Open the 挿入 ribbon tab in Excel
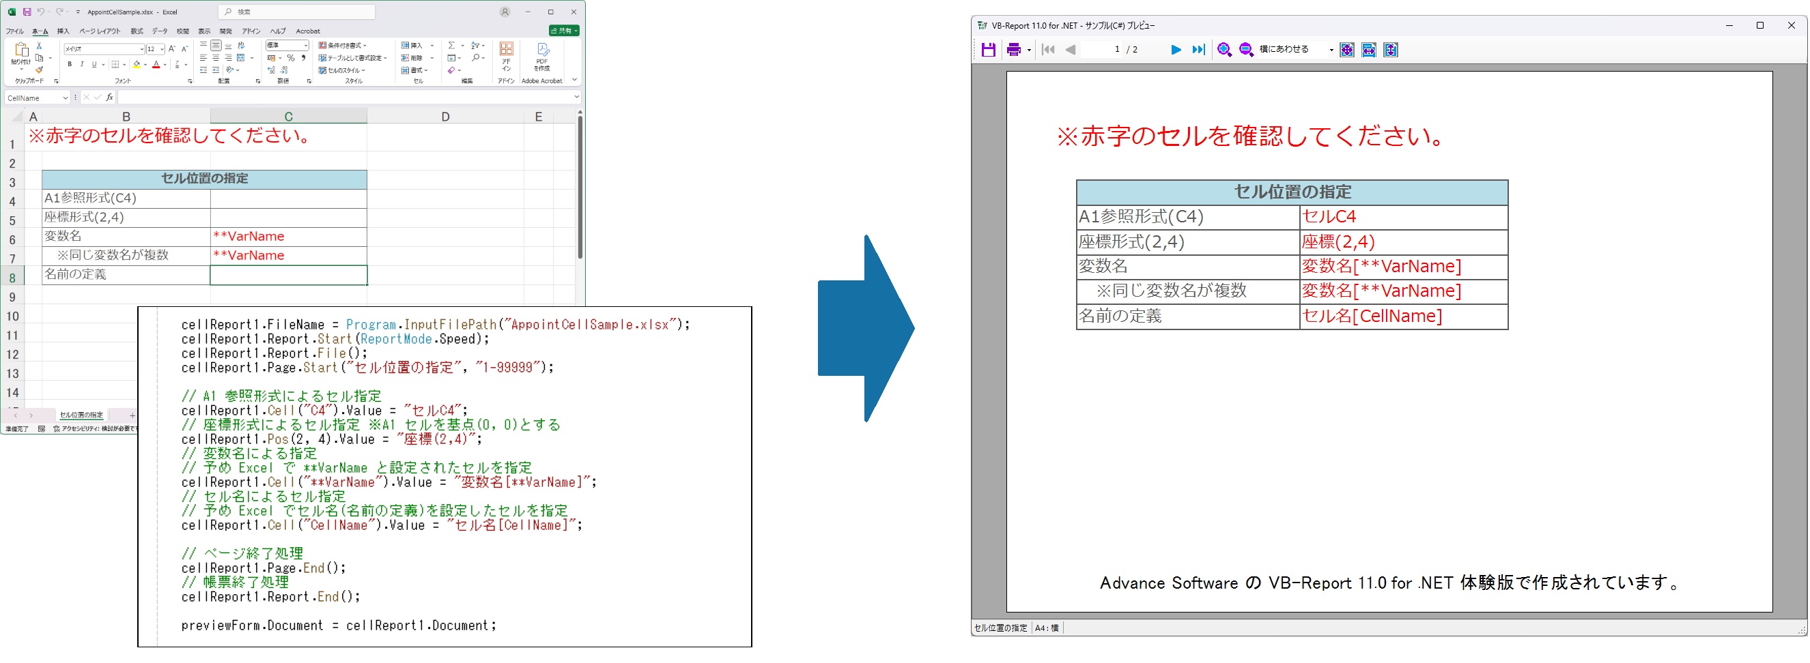1810x663 pixels. coord(63,31)
